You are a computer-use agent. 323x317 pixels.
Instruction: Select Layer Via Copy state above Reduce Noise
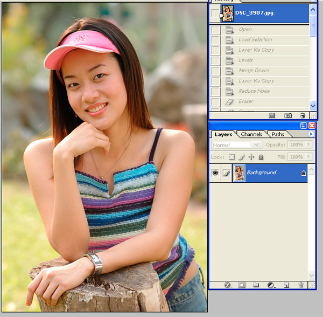point(265,81)
